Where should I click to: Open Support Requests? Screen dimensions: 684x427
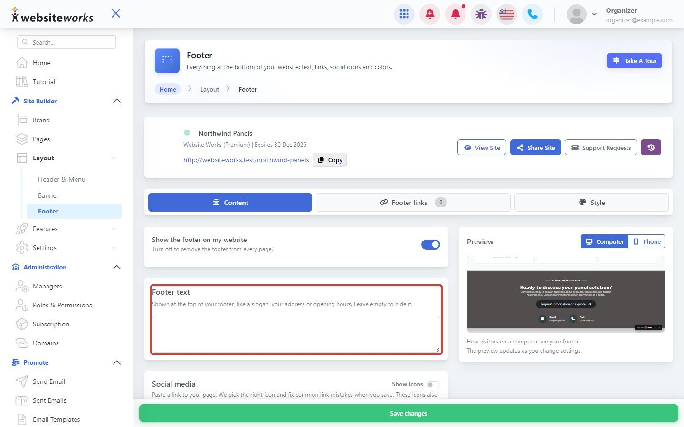(601, 148)
